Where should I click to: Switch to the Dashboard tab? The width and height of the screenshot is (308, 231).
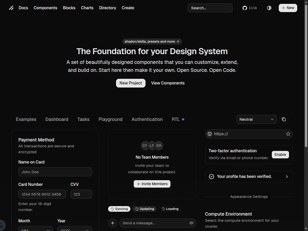pos(57,119)
